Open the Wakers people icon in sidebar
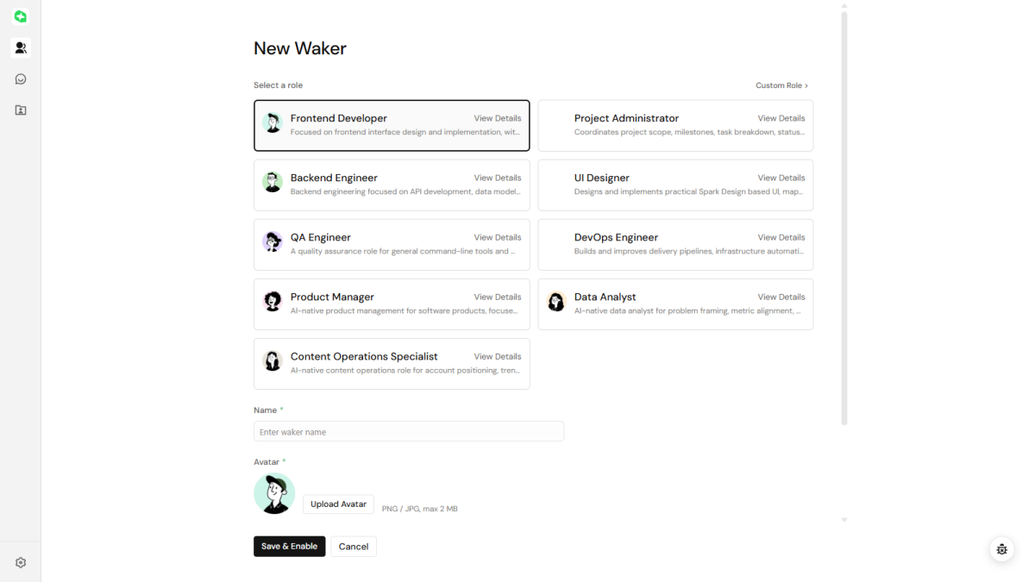Viewport: 1035px width, 582px height. [x=21, y=47]
